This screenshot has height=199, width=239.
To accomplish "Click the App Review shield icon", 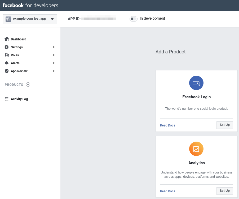I will (7, 71).
